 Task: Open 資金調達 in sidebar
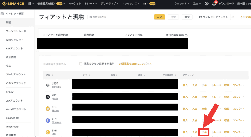[11, 57]
